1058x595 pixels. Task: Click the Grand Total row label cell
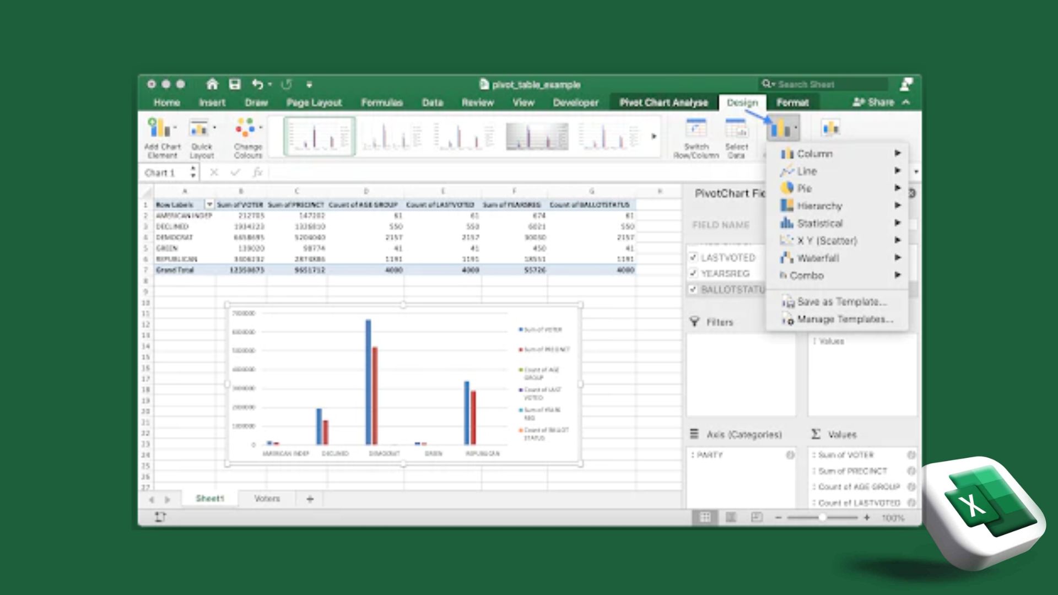[x=185, y=270]
